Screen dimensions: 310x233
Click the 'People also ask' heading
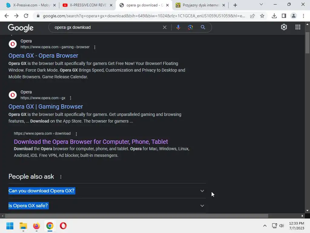coord(31,177)
